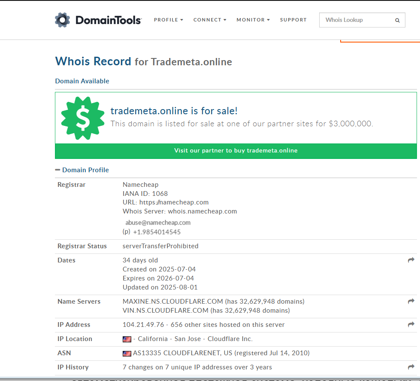Click the DomainTools gear logo
The height and width of the screenshot is (381, 420).
[62, 20]
